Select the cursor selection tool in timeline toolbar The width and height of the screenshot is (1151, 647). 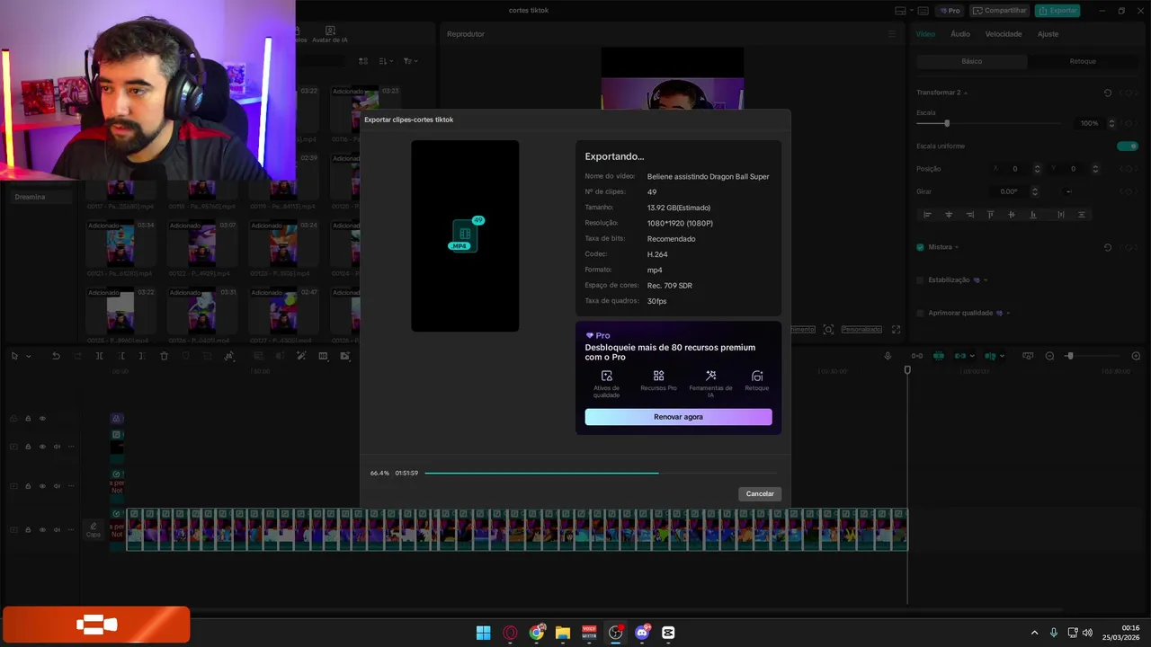[x=14, y=356]
